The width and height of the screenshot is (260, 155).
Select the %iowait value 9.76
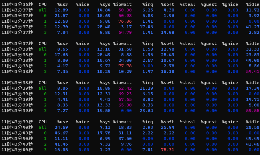[126, 144]
